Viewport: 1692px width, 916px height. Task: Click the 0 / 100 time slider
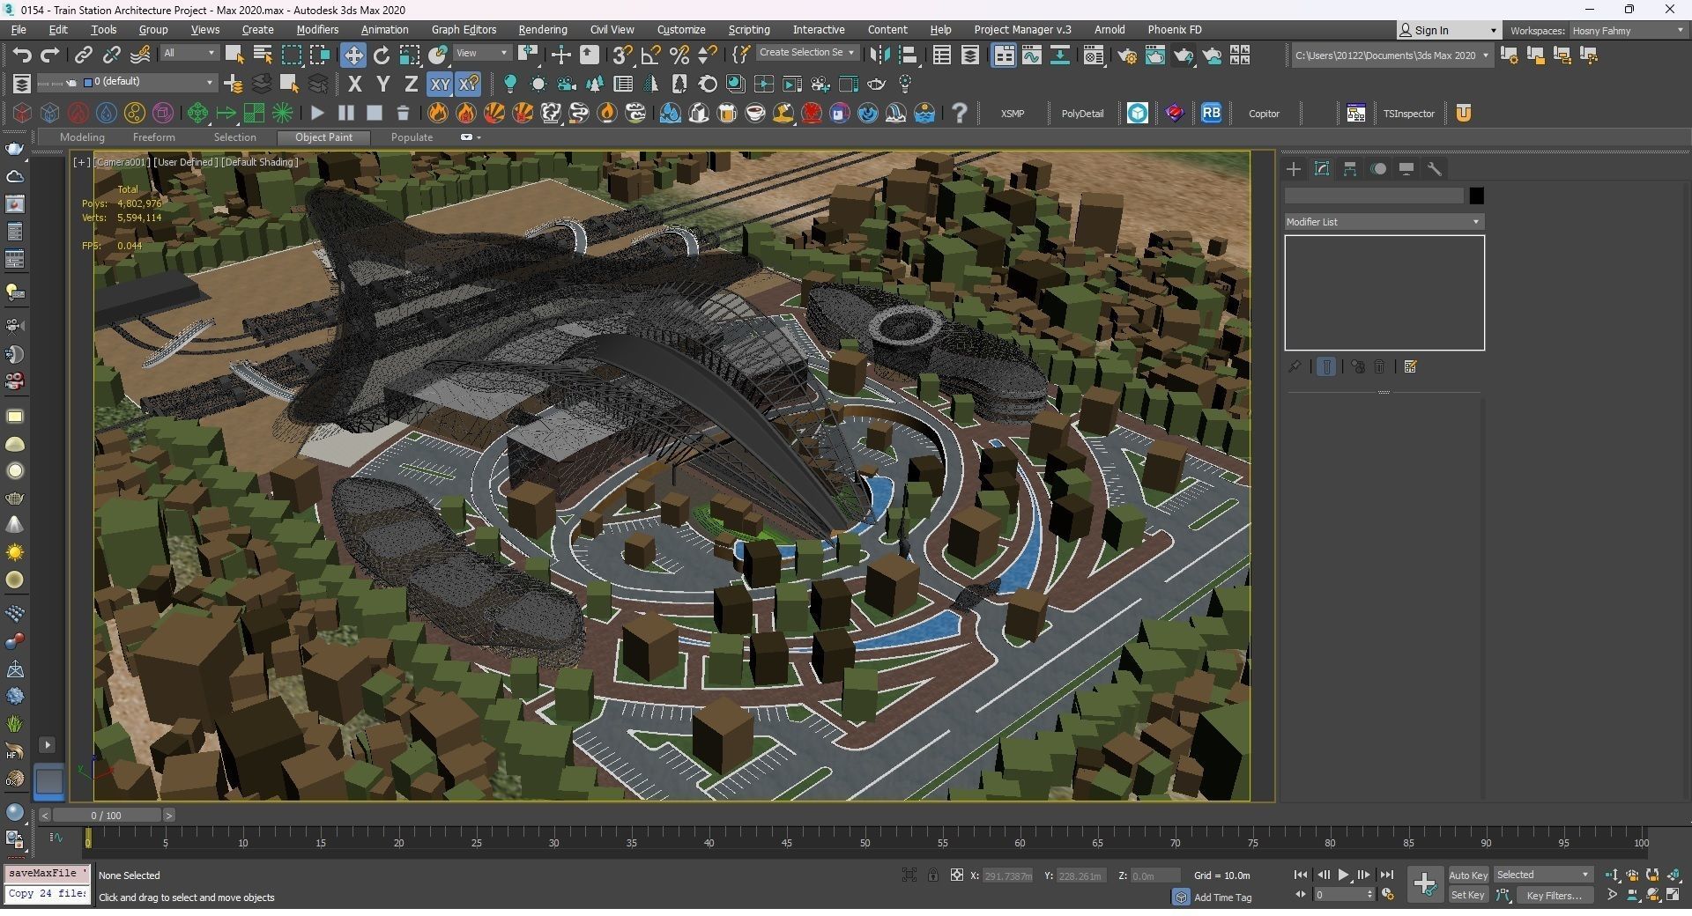tap(106, 816)
